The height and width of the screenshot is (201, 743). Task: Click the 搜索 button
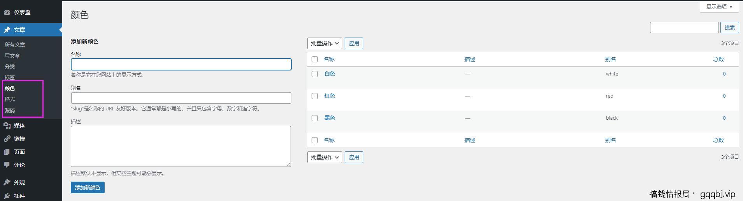tap(730, 27)
